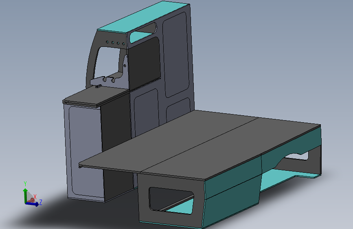This screenshot has height=229, width=353.
Task: Select the small latch on the side cabinet lid
Action: click(98, 86)
